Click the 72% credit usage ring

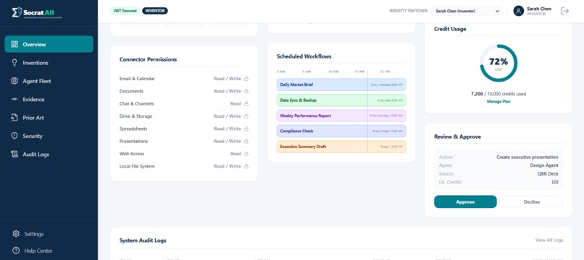coord(499,63)
